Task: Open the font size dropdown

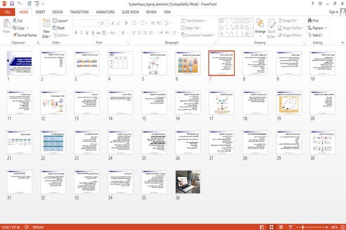Action: [x=108, y=23]
